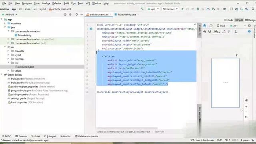Click the gutter class icon at line 2
This screenshot has width=256, height=144.
[x=91, y=29]
